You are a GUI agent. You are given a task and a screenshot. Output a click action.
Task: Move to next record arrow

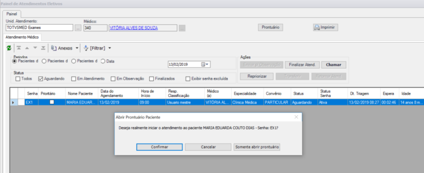(x=35, y=48)
